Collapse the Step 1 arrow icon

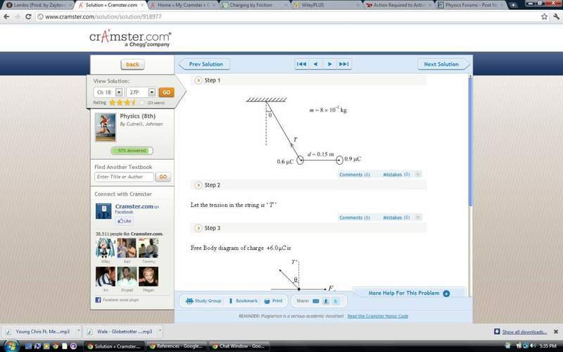[198, 80]
